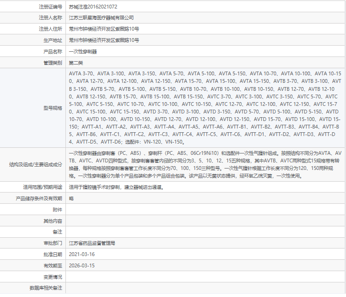Click the 产品储存条件及有效期 label
This screenshot has width=346, height=297.
coord(39,199)
